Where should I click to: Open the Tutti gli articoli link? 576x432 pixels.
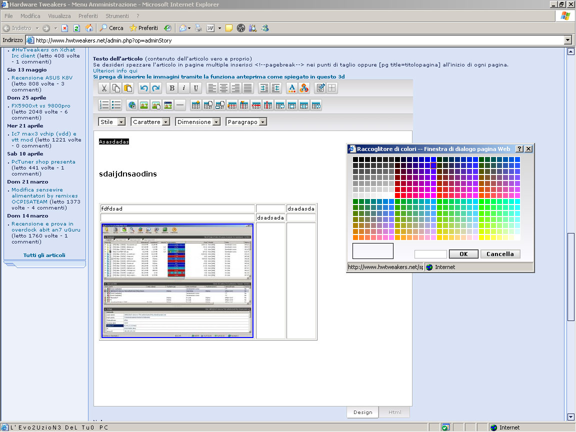point(44,255)
